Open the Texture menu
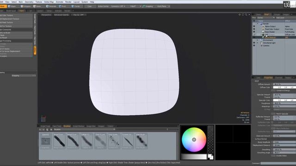 tap(39, 2)
